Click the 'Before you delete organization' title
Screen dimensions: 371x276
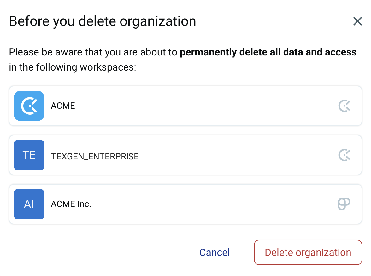coord(103,21)
